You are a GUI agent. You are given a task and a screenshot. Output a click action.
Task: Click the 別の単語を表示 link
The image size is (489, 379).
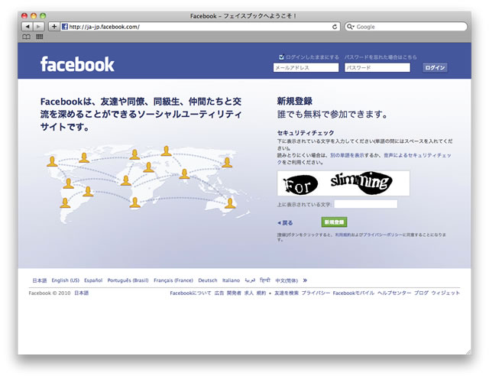click(x=347, y=155)
